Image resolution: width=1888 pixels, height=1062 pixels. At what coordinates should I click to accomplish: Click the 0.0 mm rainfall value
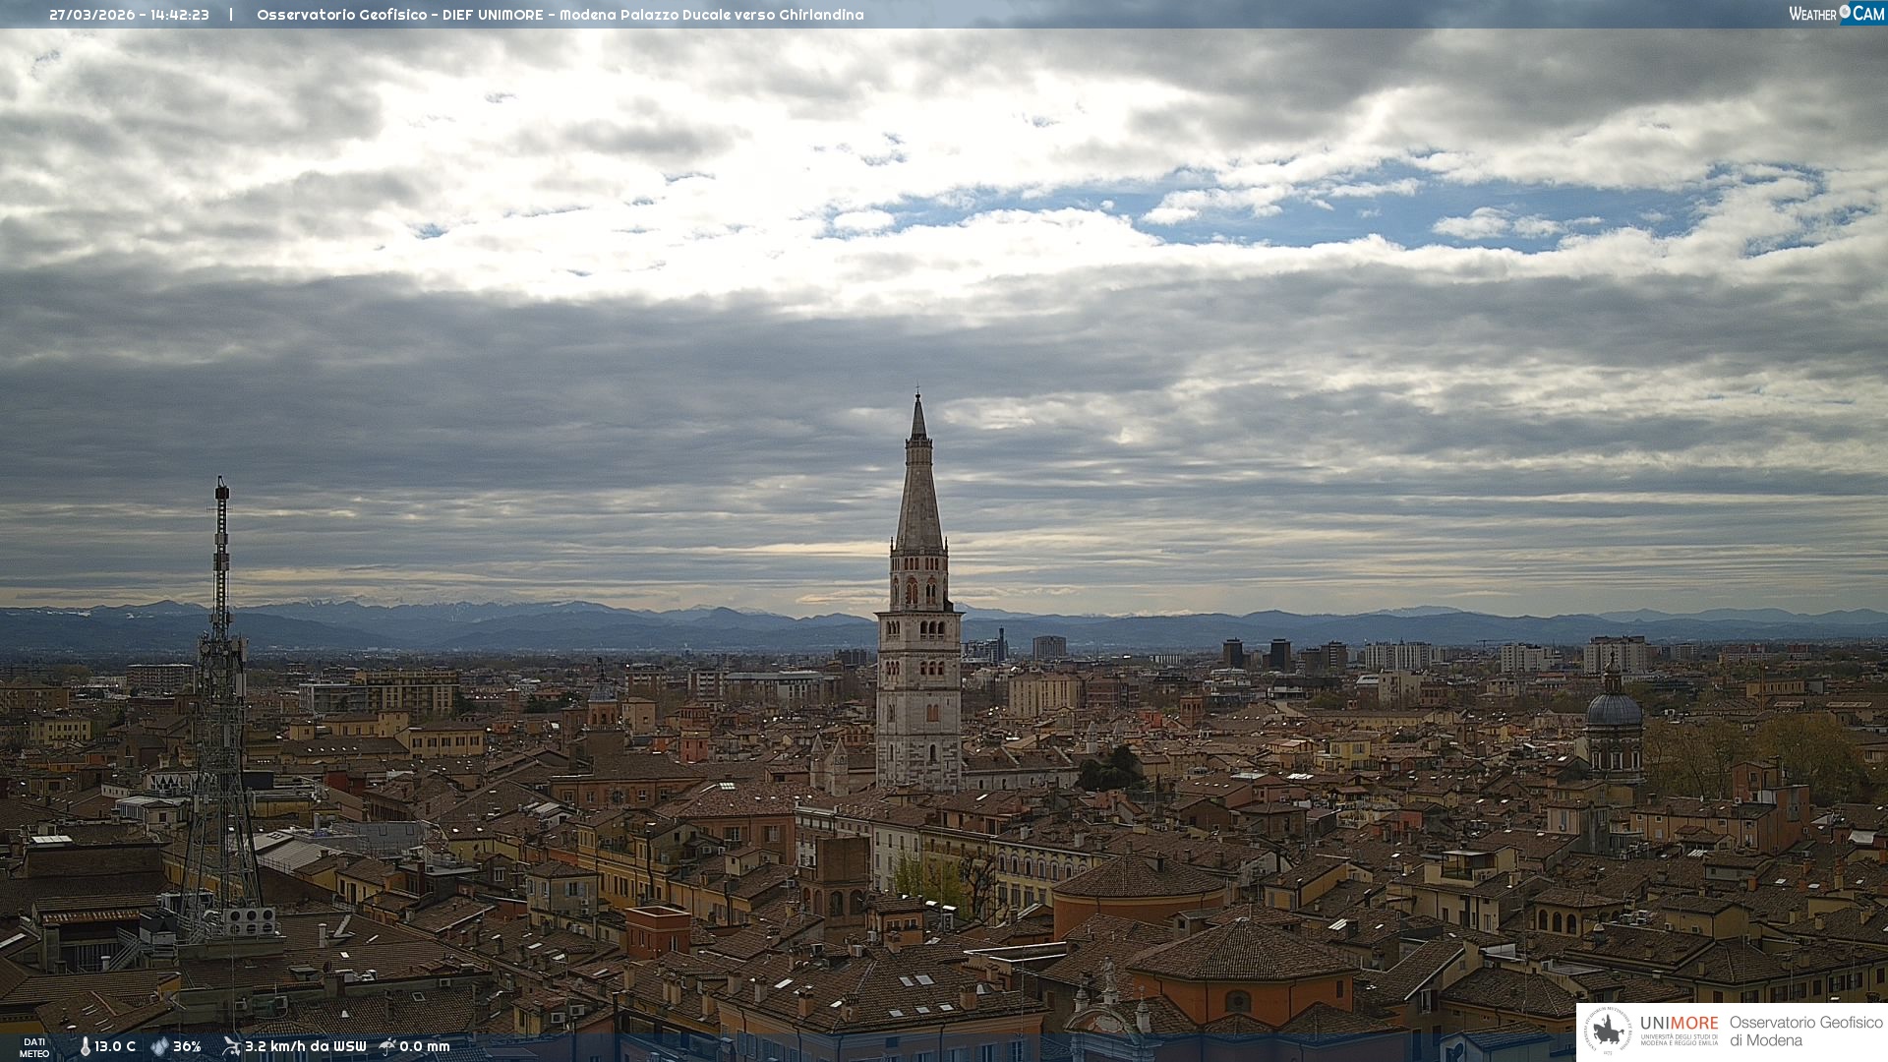pyautogui.click(x=424, y=1046)
